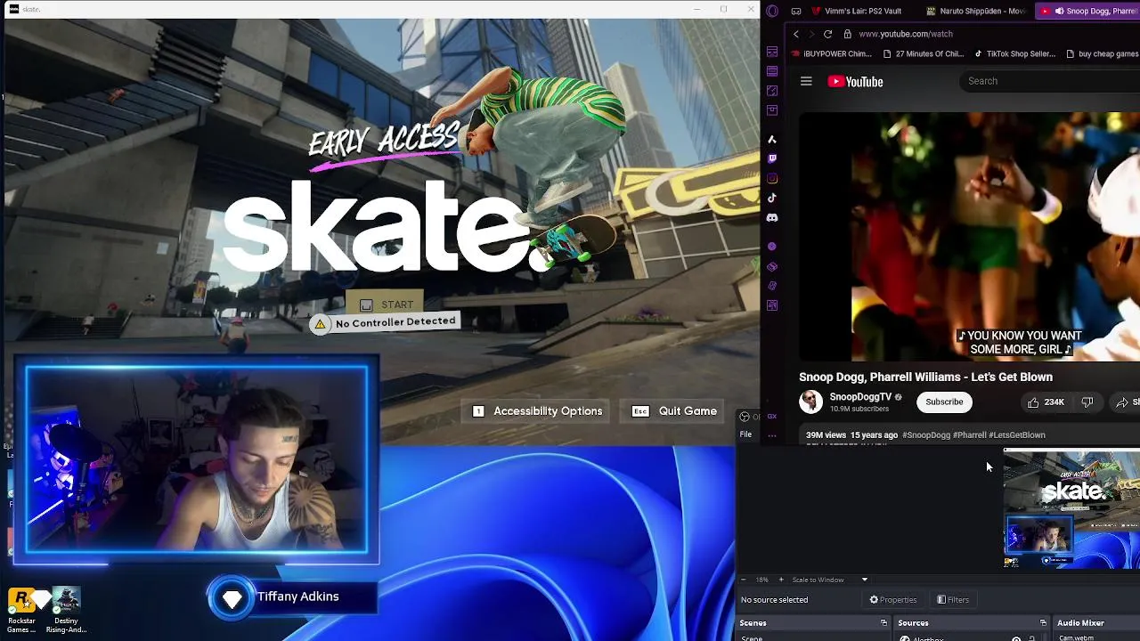The height and width of the screenshot is (641, 1140).
Task: Open SnoopDoggTV channel avatar
Action: pos(810,402)
